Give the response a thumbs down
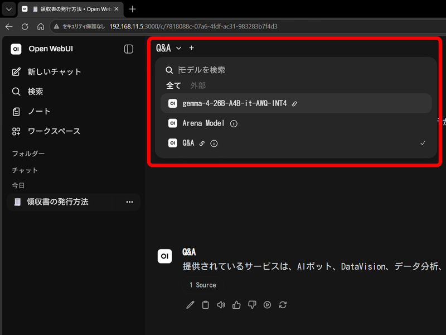 pyautogui.click(x=252, y=305)
